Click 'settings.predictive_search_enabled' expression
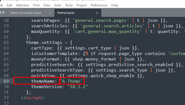 [129, 65]
